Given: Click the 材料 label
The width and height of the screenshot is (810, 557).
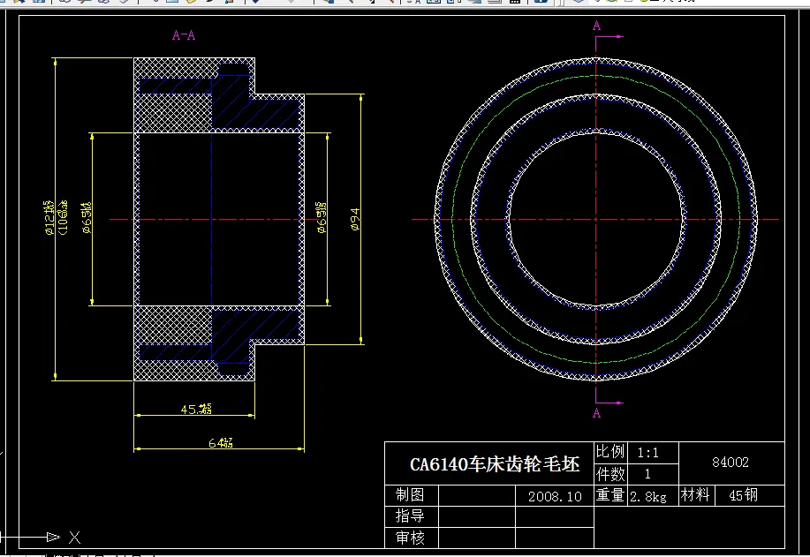Looking at the screenshot, I should click(695, 495).
